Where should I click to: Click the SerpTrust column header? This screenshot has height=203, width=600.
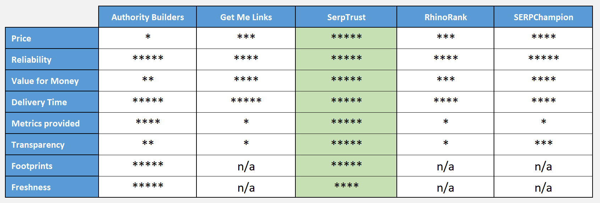point(346,17)
